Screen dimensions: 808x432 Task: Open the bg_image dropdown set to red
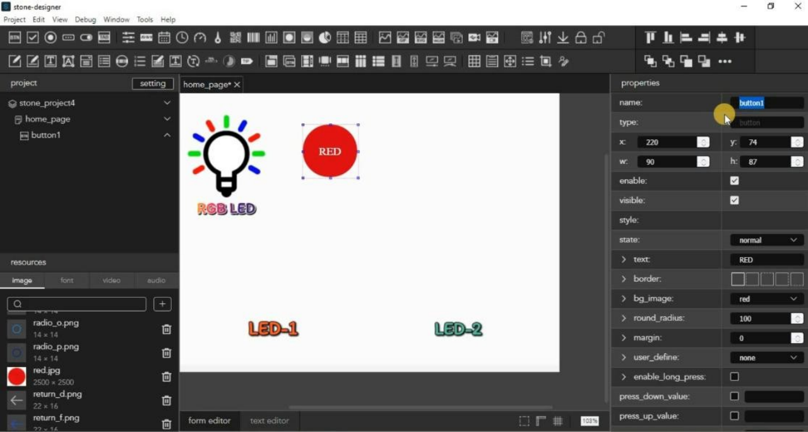point(766,299)
